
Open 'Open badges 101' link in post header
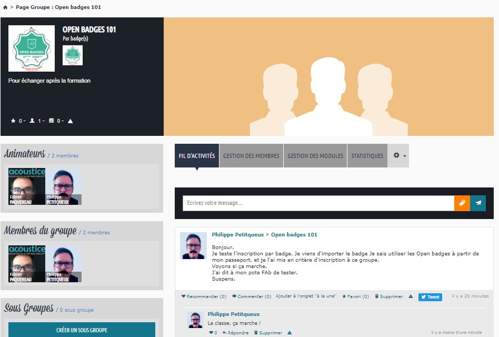click(294, 234)
